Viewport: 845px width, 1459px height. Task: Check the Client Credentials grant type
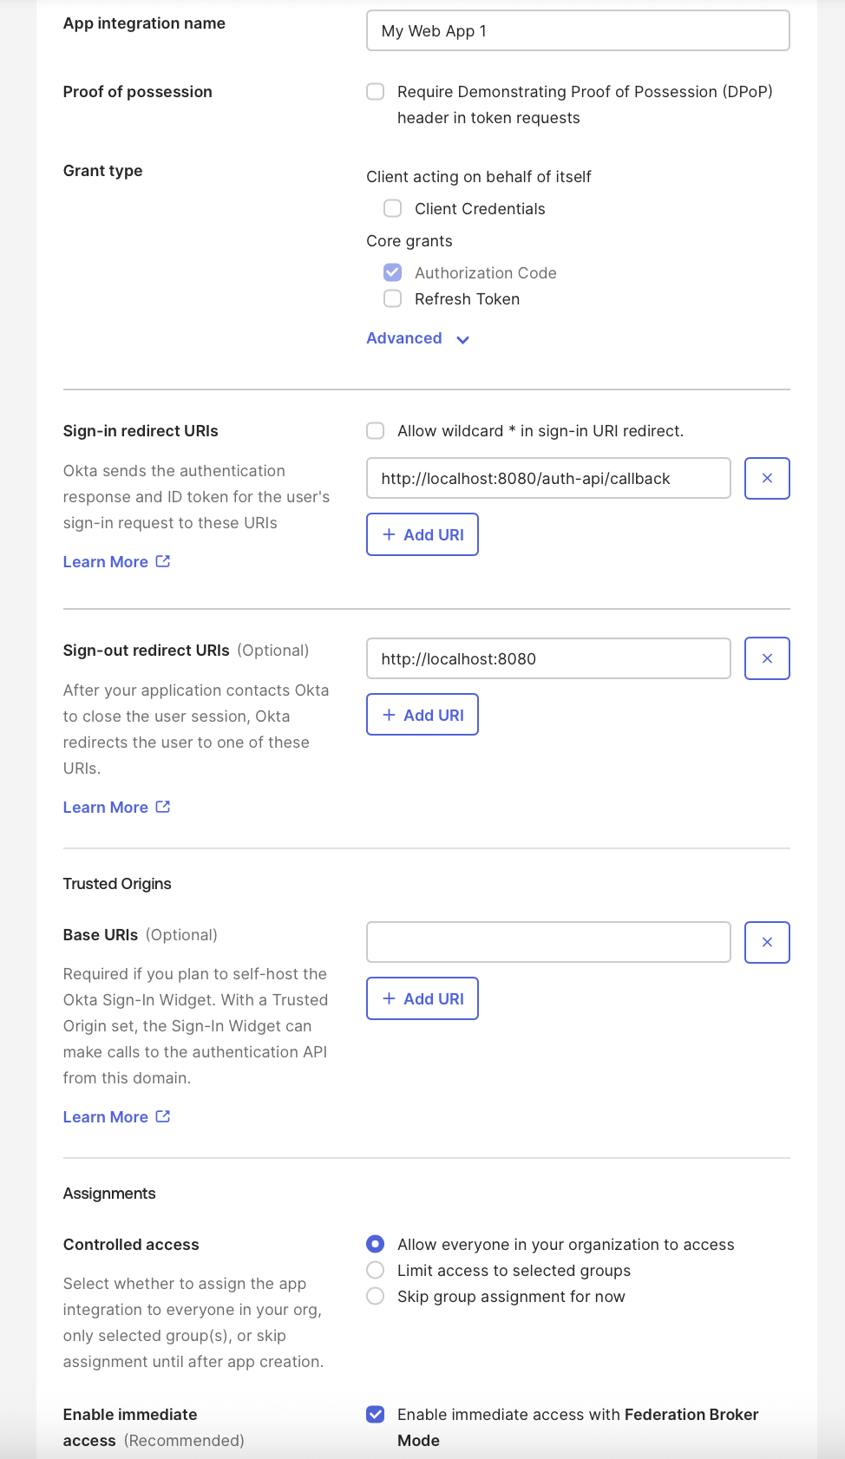coord(393,208)
